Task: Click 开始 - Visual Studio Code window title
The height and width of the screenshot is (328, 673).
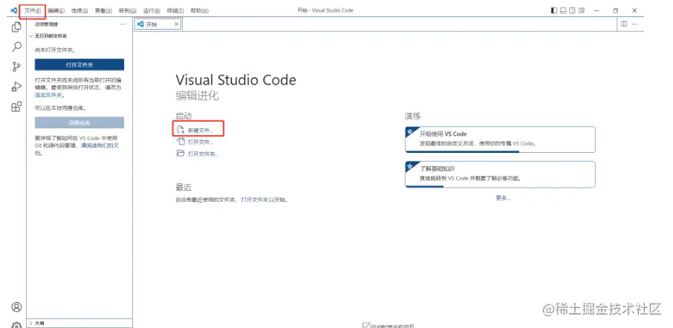Action: (325, 10)
